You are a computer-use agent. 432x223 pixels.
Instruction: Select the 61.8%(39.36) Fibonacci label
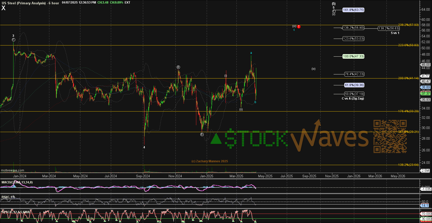click(x=354, y=85)
